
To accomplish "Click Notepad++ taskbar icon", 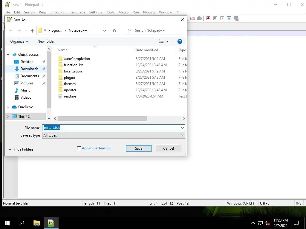I will [x=51, y=223].
